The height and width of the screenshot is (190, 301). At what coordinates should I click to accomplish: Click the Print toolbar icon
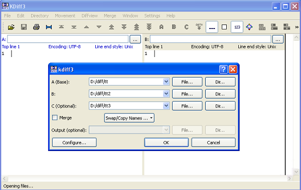(x=36, y=27)
